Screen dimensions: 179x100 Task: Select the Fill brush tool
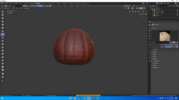coord(3,41)
